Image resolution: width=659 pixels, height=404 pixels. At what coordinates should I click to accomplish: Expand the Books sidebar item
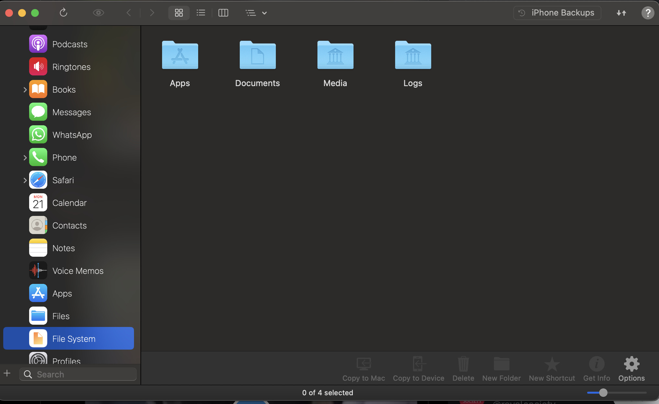click(x=25, y=90)
